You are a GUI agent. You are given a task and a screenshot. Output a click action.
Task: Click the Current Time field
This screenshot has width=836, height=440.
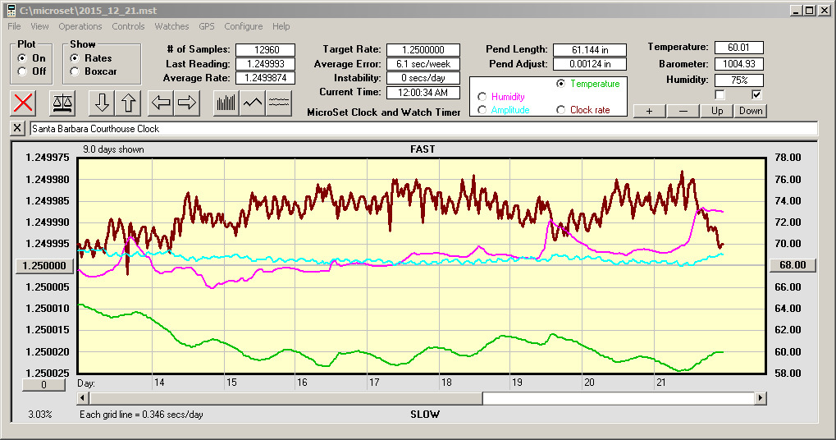(x=423, y=92)
